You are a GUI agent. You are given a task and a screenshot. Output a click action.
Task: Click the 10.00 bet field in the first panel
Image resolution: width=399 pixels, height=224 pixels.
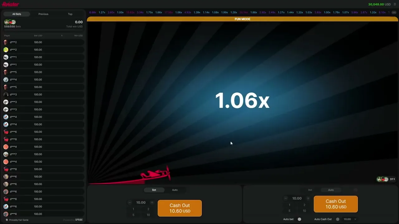click(x=141, y=203)
